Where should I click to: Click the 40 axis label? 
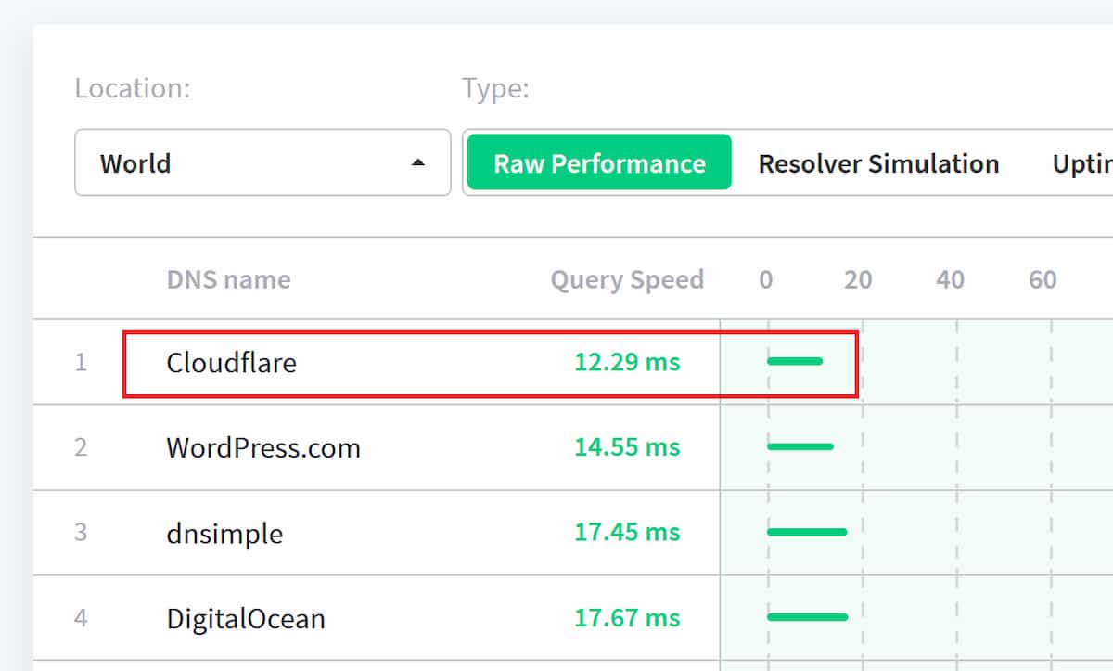pos(951,279)
